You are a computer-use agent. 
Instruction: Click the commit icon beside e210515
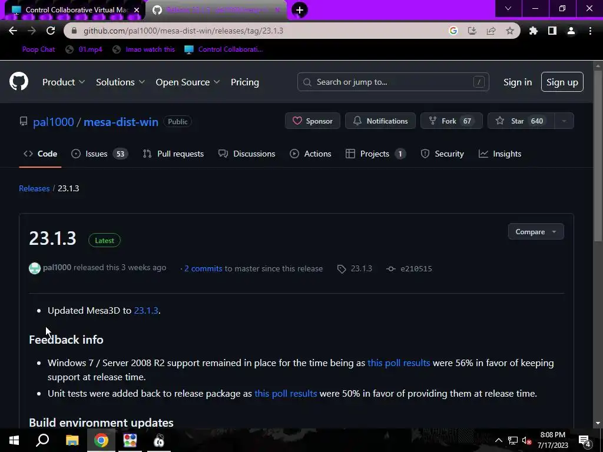click(x=391, y=269)
